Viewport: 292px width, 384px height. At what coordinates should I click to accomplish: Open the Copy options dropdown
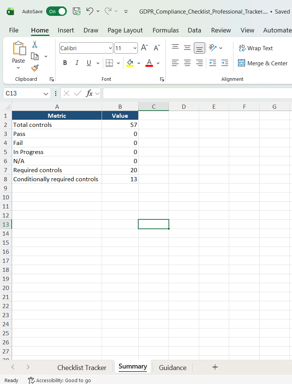[x=46, y=56]
